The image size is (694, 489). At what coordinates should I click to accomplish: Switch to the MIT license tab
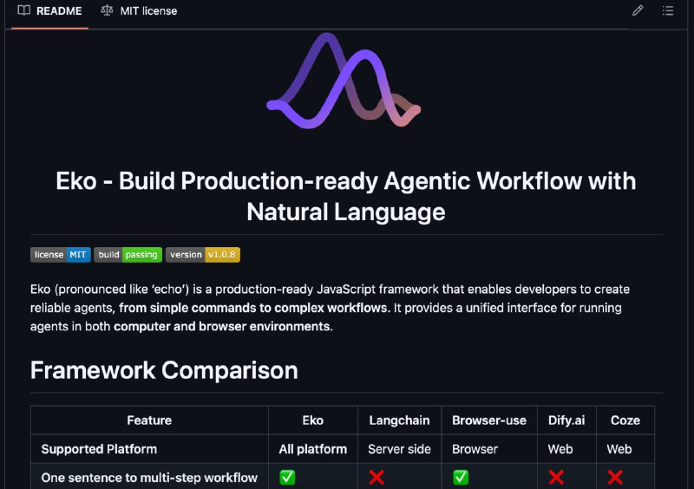coord(139,11)
